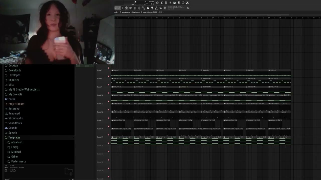The image size is (321, 180).
Task: Open the tempo tapper figure icon
Action: (156, 8)
